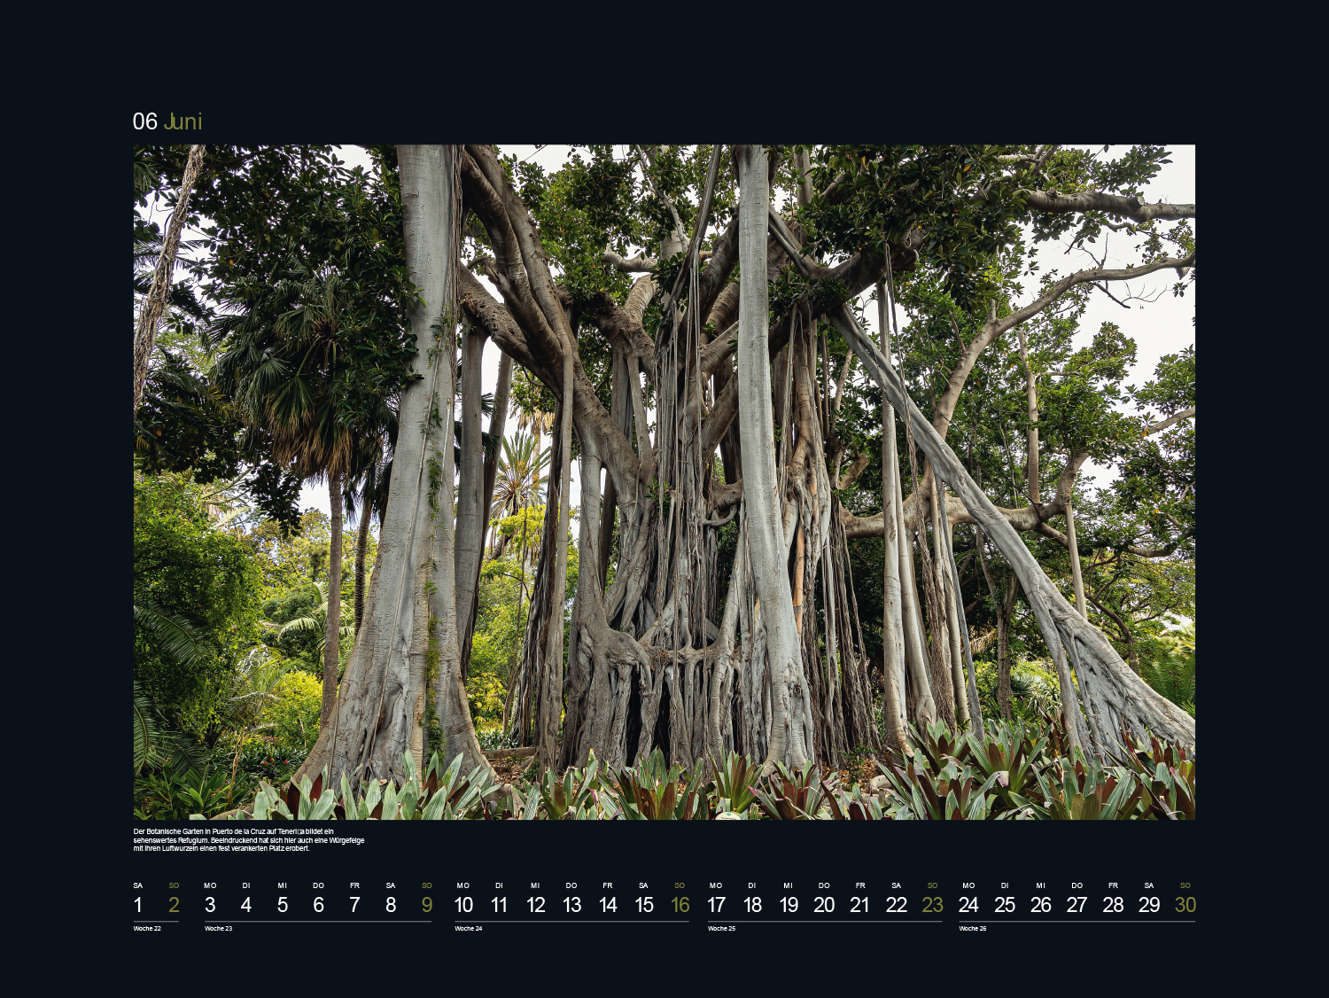Click the 'Woche 26' week label
Image resolution: width=1329 pixels, height=998 pixels.
click(973, 929)
